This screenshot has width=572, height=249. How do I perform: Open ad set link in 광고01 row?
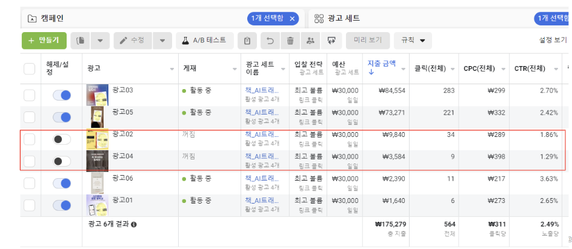click(x=262, y=200)
